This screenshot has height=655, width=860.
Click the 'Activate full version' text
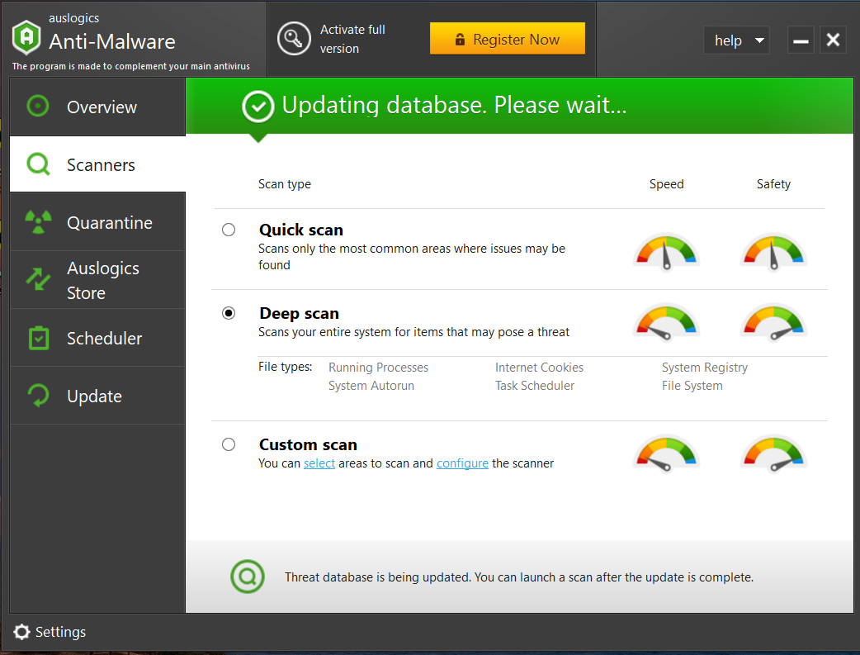[x=352, y=39]
